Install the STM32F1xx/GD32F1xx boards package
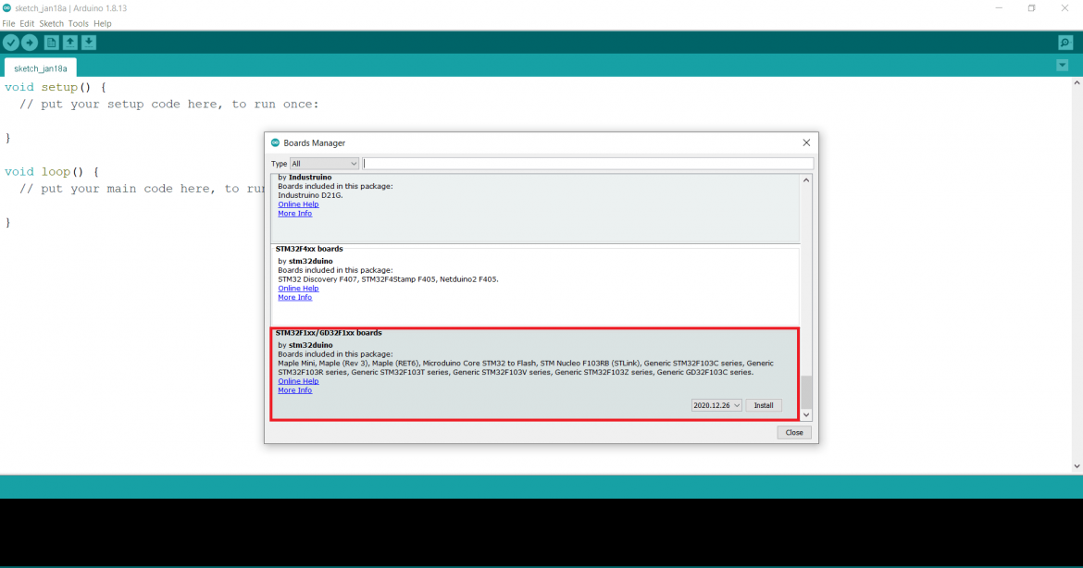 click(x=764, y=405)
